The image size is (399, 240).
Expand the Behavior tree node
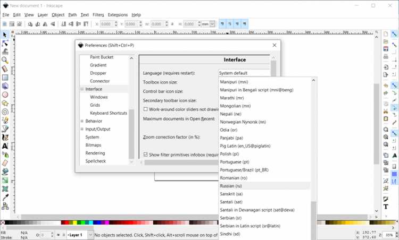82,121
